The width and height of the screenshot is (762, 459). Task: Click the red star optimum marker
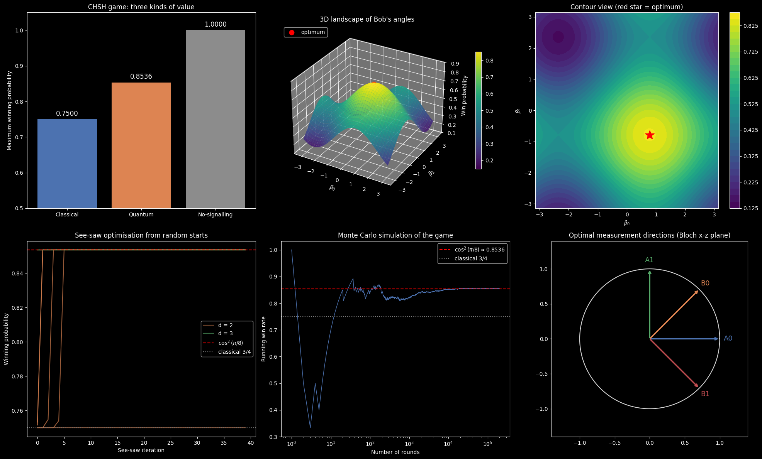point(650,135)
